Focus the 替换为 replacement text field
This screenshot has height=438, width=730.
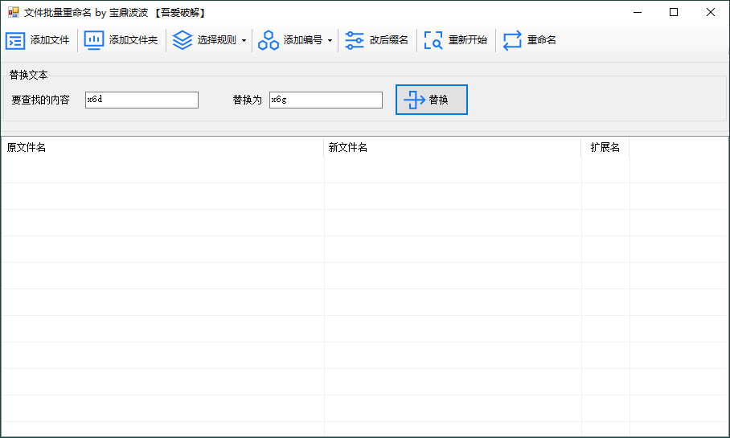point(326,100)
